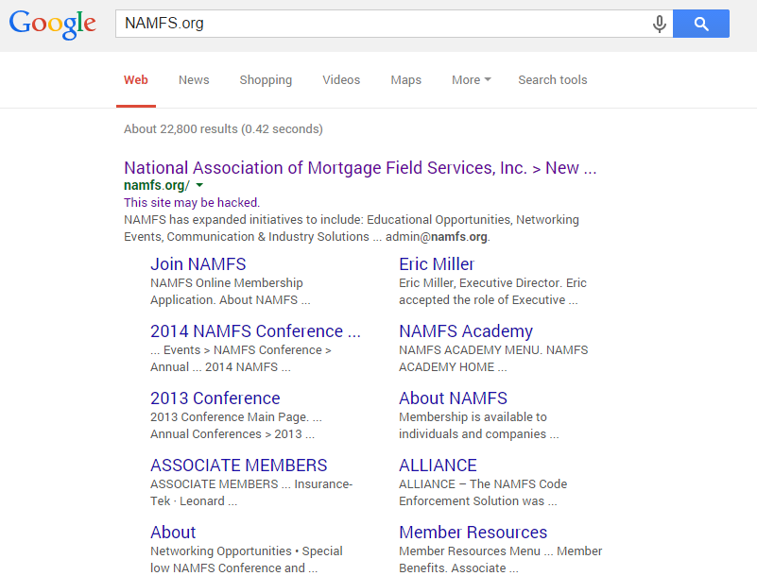Image resolution: width=757 pixels, height=576 pixels.
Task: Click the 'Member Resources Menu' snippet text
Action: point(500,560)
